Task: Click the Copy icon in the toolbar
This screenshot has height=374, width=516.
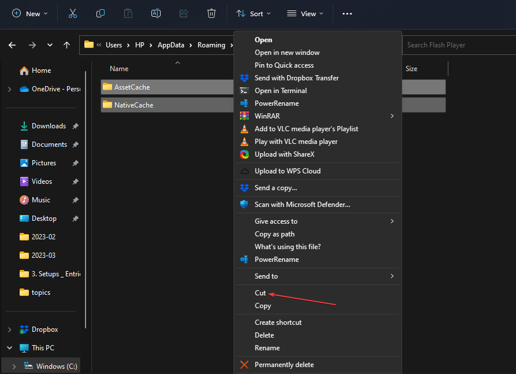Action: [100, 13]
